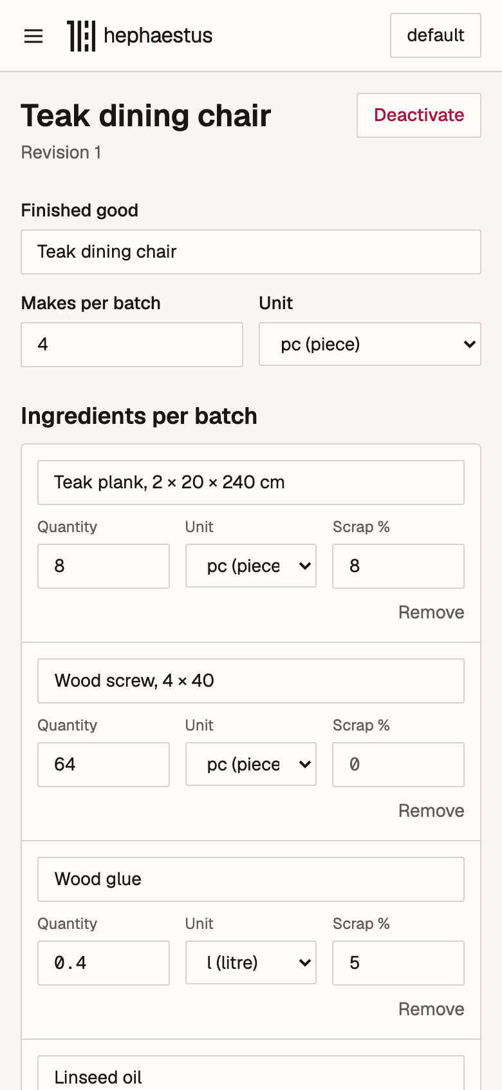Edit the Wood screw ingredient name field
Viewport: 502px width, 1090px height.
[x=251, y=681]
